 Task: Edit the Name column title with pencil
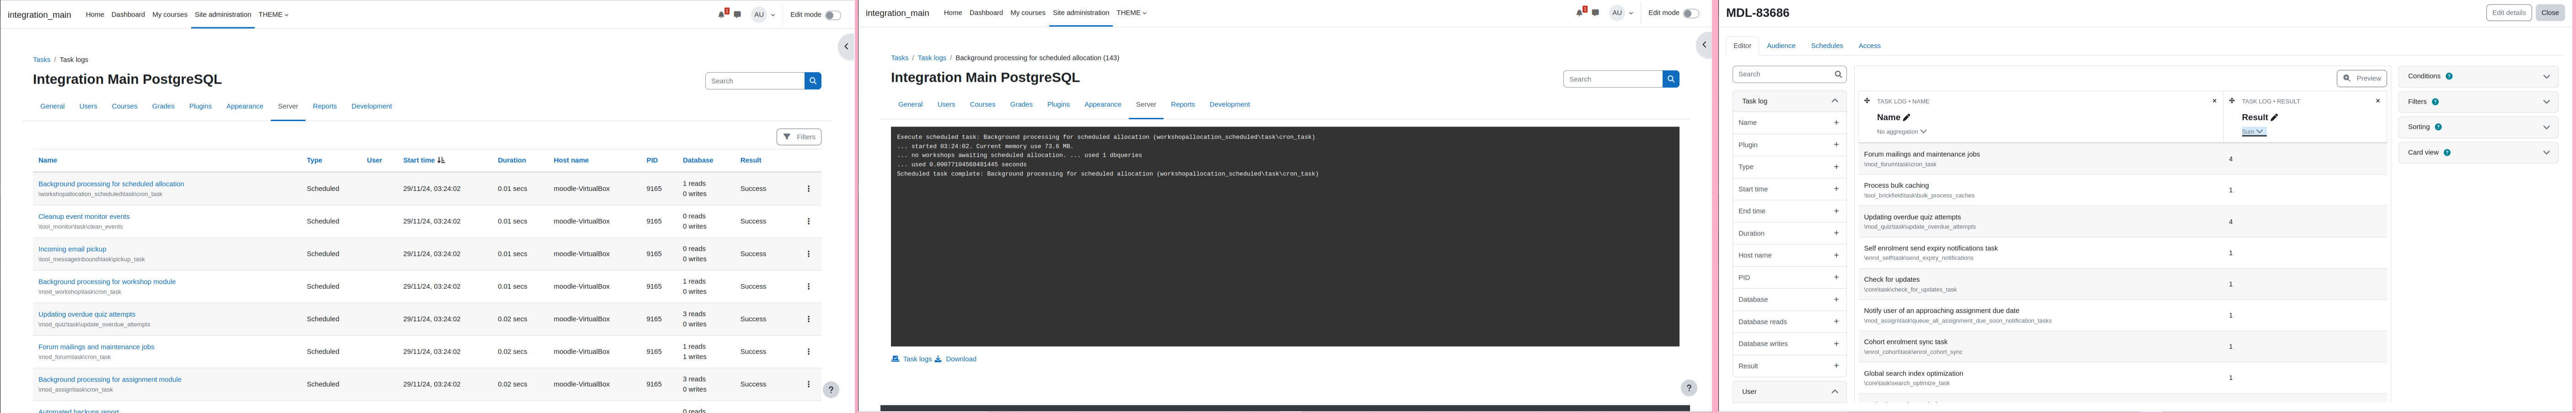click(x=1907, y=118)
